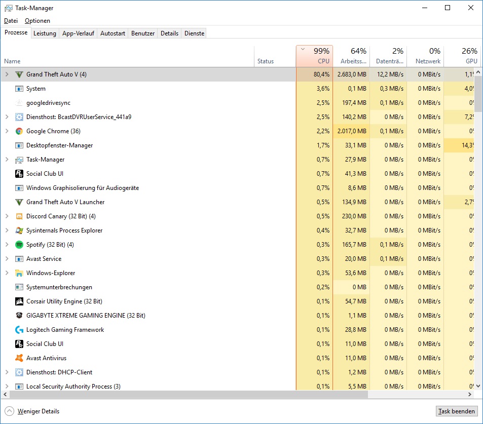The image size is (483, 424).
Task: Click the horizontal scrollbar right arrow
Action: (470, 394)
